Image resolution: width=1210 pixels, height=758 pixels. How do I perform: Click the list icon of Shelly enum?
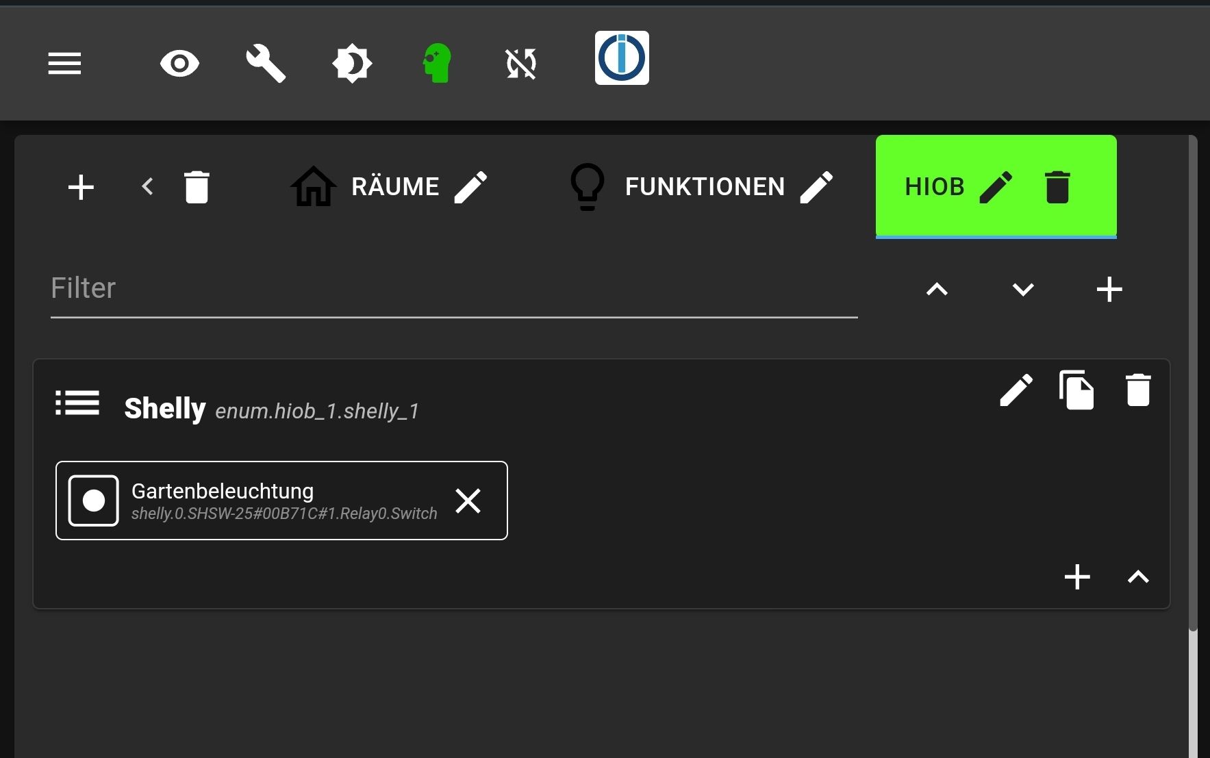(77, 403)
